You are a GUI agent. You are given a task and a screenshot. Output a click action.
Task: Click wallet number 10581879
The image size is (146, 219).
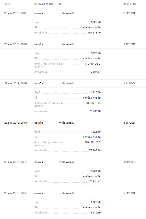94,32
